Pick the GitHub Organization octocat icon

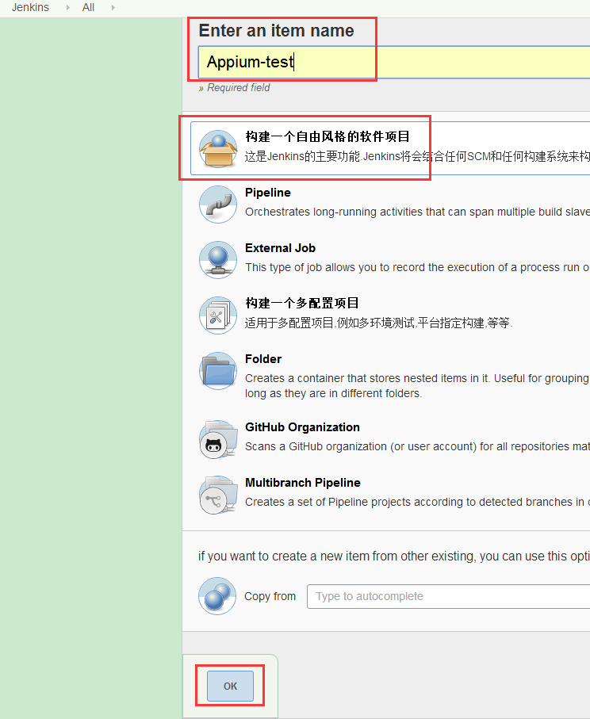click(218, 439)
